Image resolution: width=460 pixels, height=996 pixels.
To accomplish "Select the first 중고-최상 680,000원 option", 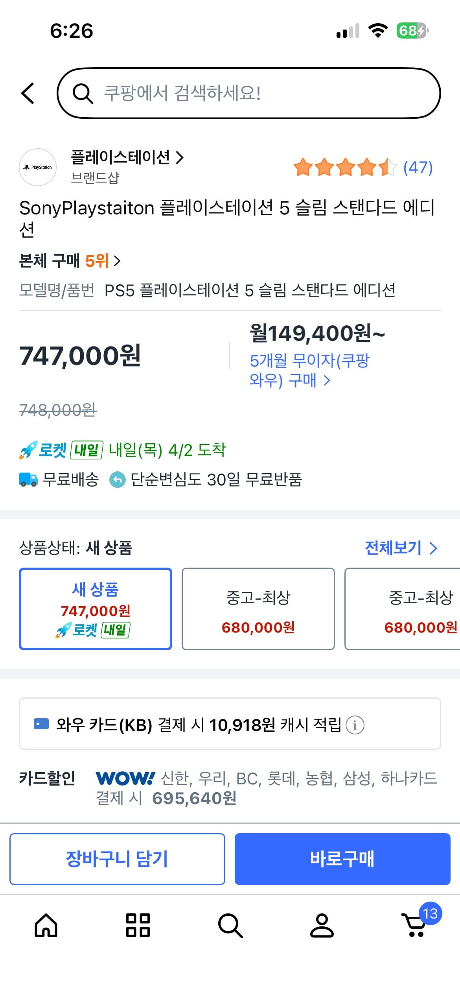I will pyautogui.click(x=258, y=609).
